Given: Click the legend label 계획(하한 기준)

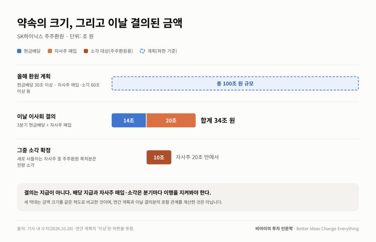Looking at the screenshot, I should point(162,51).
